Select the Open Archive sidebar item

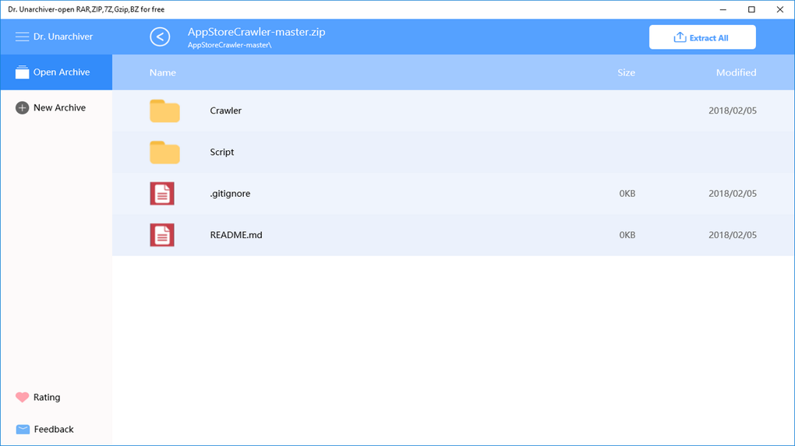pos(56,72)
